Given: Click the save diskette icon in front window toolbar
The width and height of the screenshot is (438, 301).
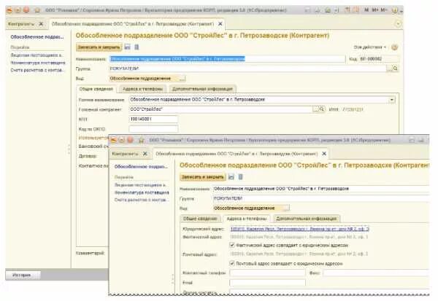Looking at the screenshot, I should [x=231, y=177].
